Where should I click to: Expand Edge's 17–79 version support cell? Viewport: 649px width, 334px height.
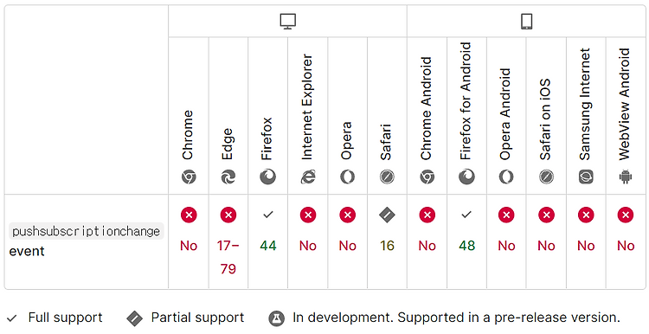[228, 241]
